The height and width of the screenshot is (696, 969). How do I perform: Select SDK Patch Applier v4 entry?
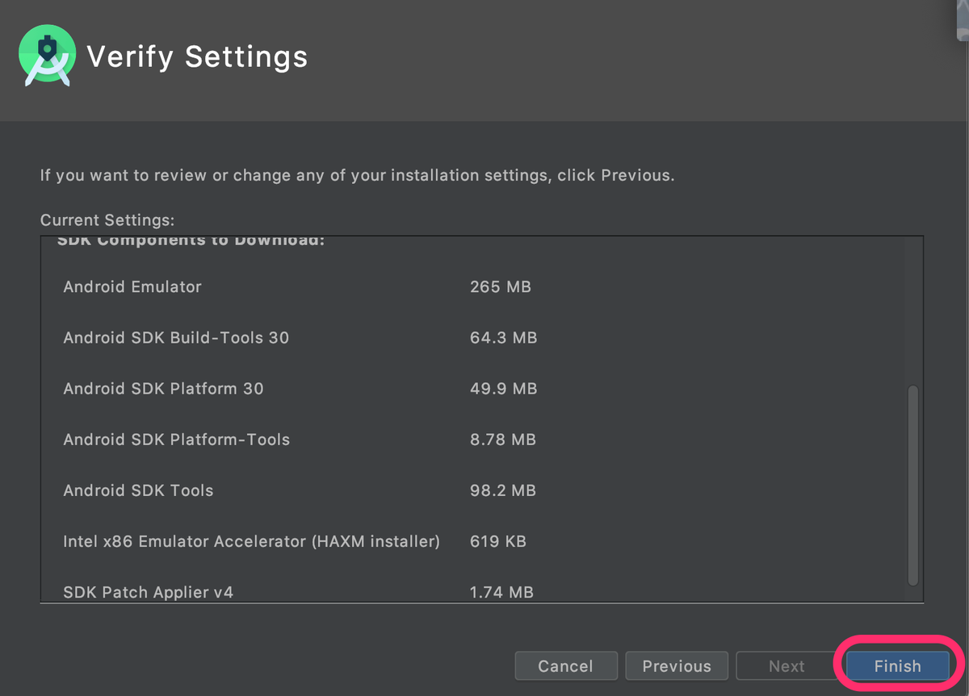pyautogui.click(x=148, y=592)
